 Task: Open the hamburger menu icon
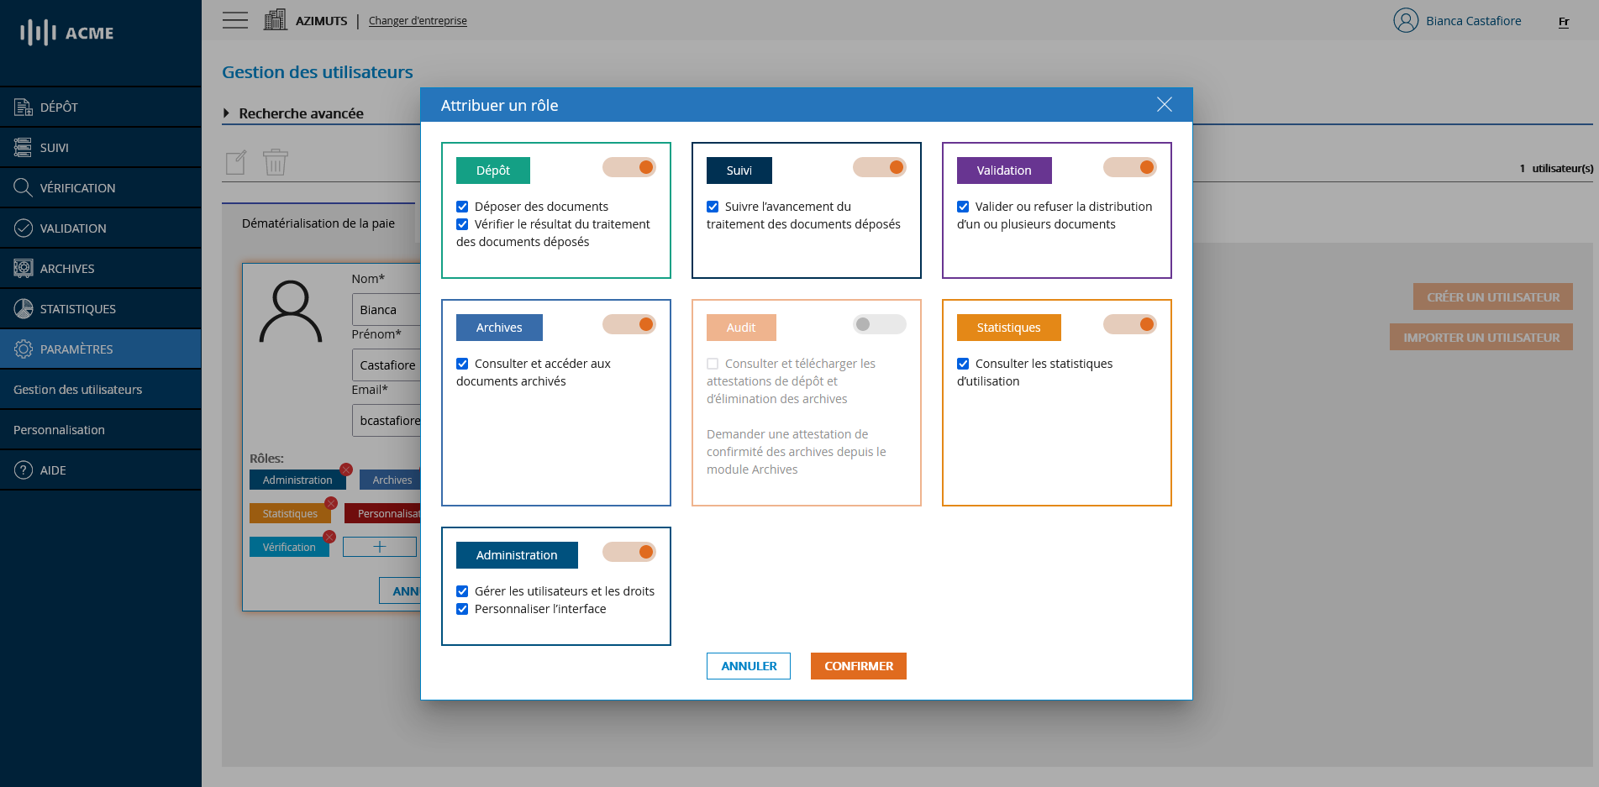(x=235, y=20)
